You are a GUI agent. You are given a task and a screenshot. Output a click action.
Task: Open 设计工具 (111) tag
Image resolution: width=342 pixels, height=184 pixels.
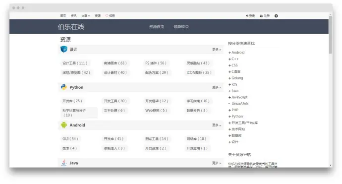(75, 63)
